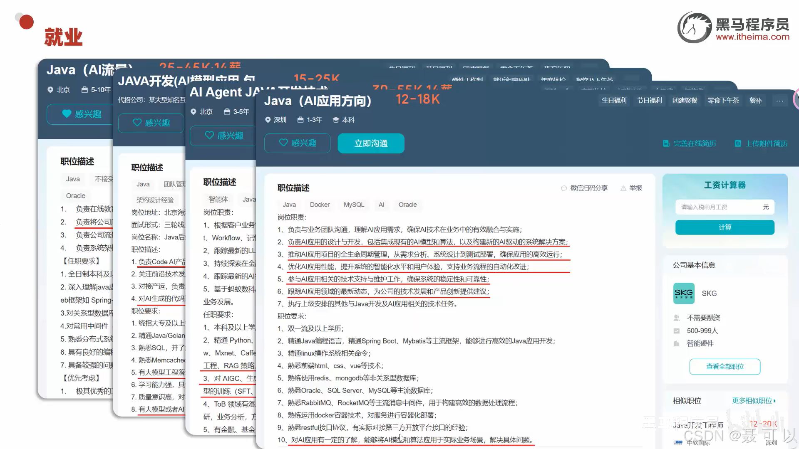Select the Docker skill tag
This screenshot has height=449, width=799.
coord(320,205)
